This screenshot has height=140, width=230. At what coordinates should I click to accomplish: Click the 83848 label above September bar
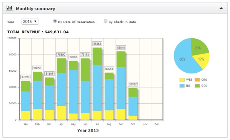(121, 48)
